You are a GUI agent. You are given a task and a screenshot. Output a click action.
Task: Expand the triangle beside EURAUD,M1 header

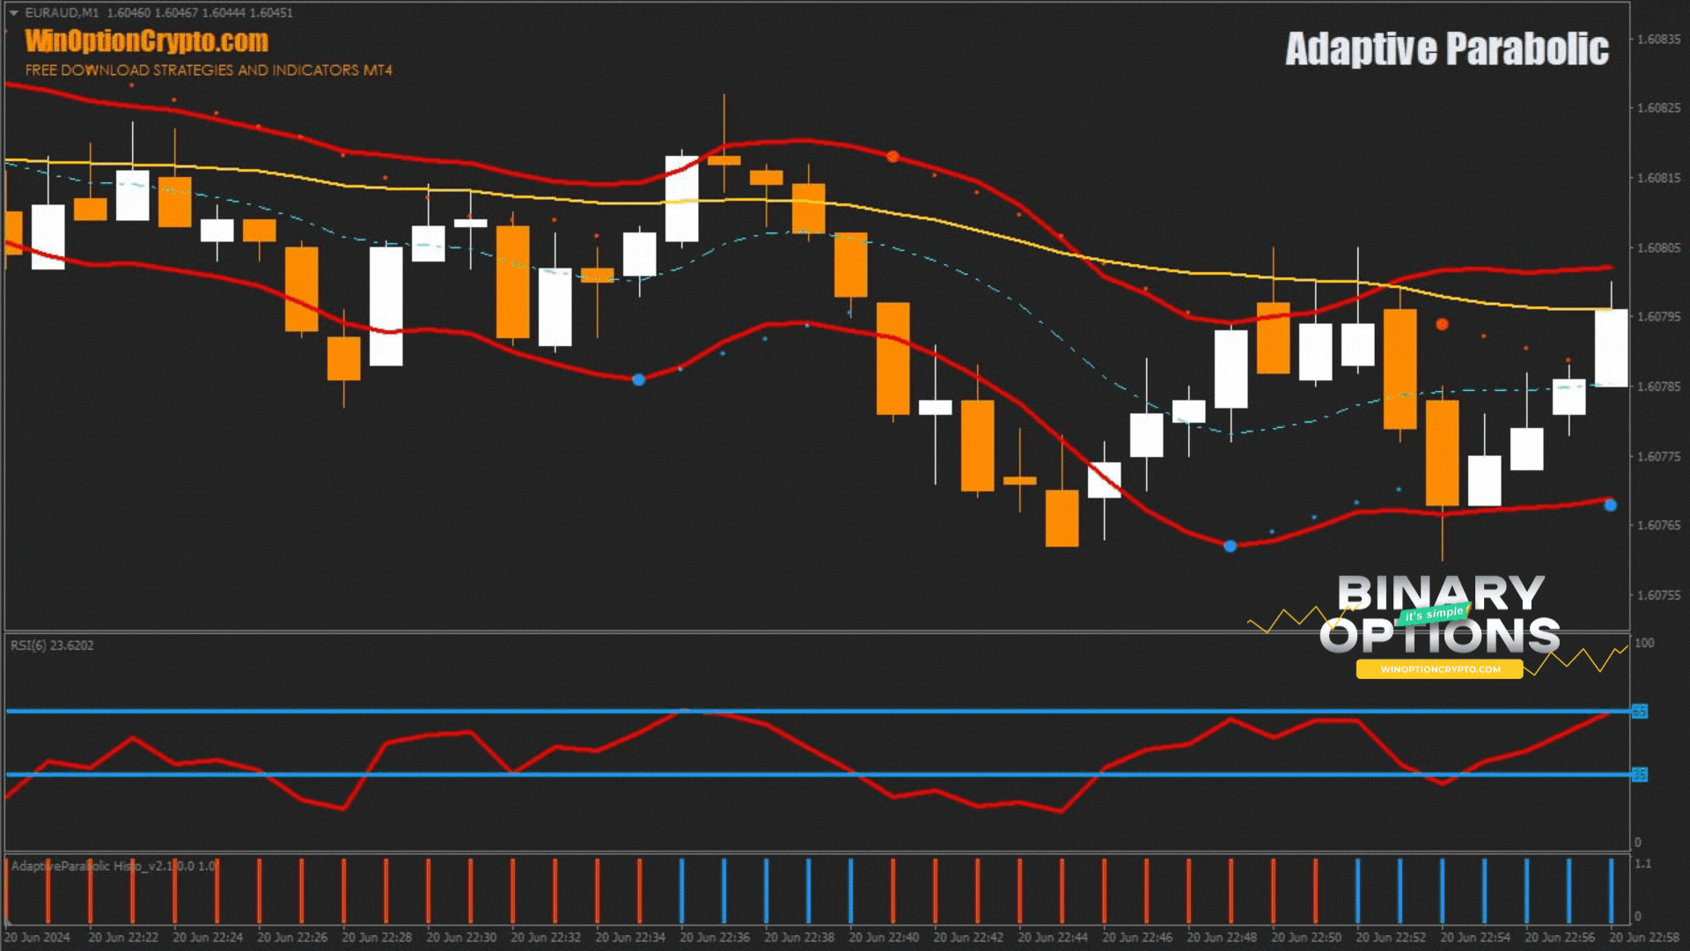[x=14, y=13]
